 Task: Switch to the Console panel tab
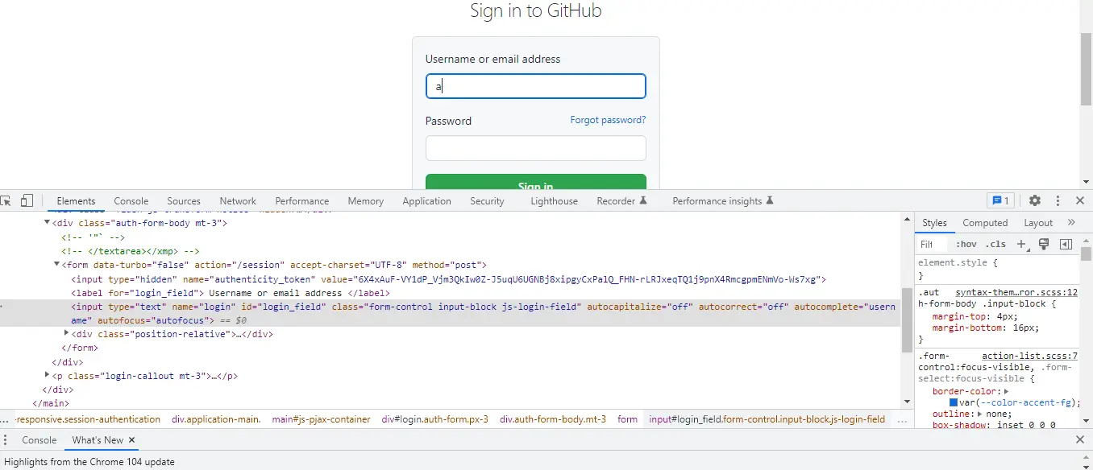point(131,201)
